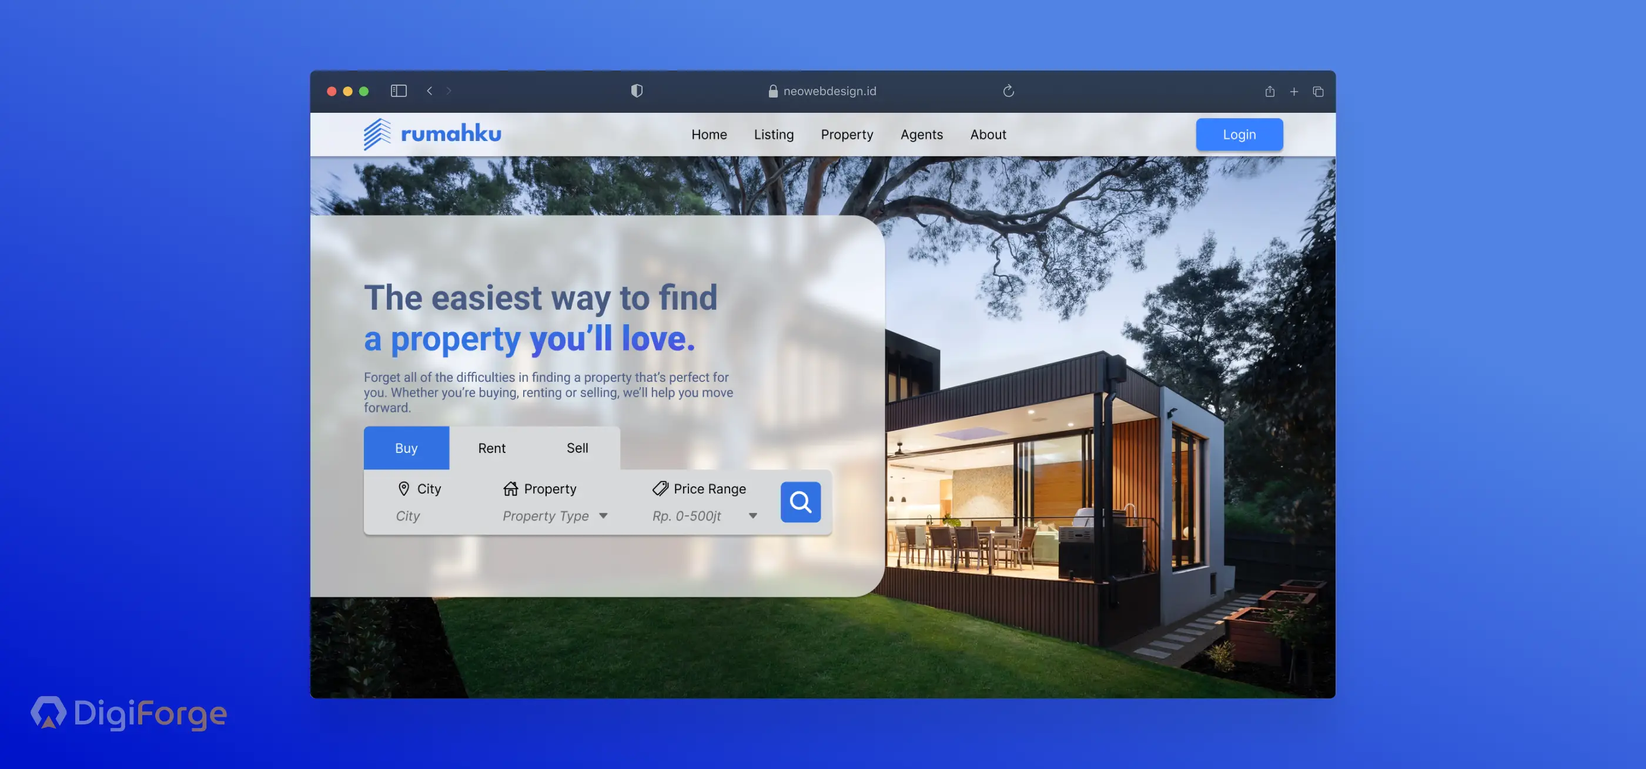Click the share icon in browser toolbar

(x=1270, y=91)
